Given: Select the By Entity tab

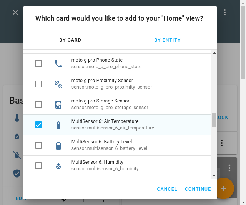Looking at the screenshot, I should [167, 40].
